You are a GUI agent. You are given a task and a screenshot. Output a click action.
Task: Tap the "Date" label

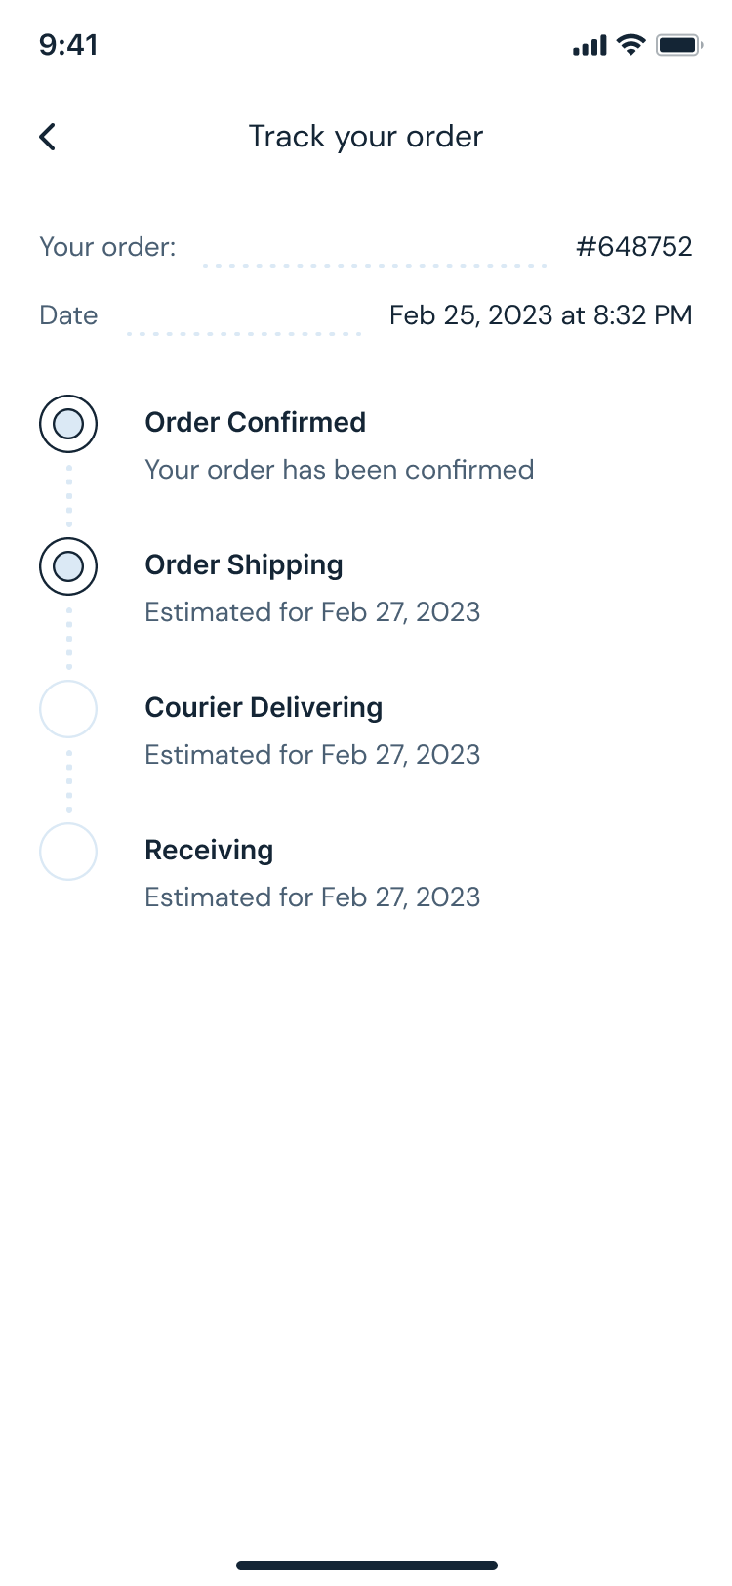pos(68,314)
